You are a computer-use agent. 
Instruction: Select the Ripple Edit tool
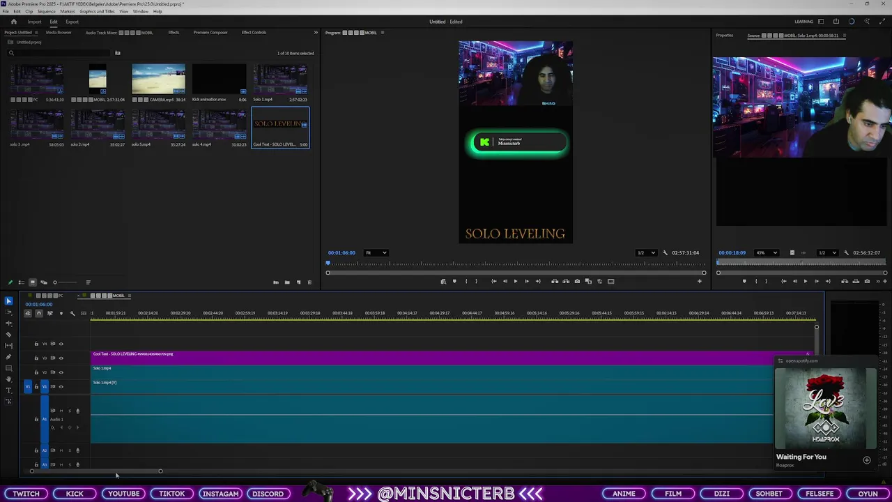[x=8, y=324]
